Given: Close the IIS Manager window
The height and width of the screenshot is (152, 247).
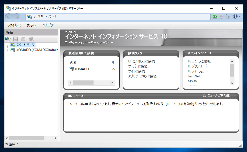Looking at the screenshot, I should click(x=236, y=8).
